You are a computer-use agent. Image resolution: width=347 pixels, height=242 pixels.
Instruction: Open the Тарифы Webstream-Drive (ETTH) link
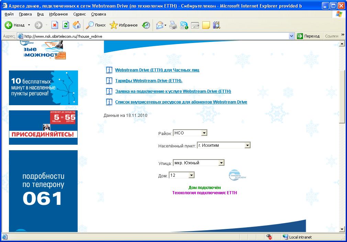(149, 80)
